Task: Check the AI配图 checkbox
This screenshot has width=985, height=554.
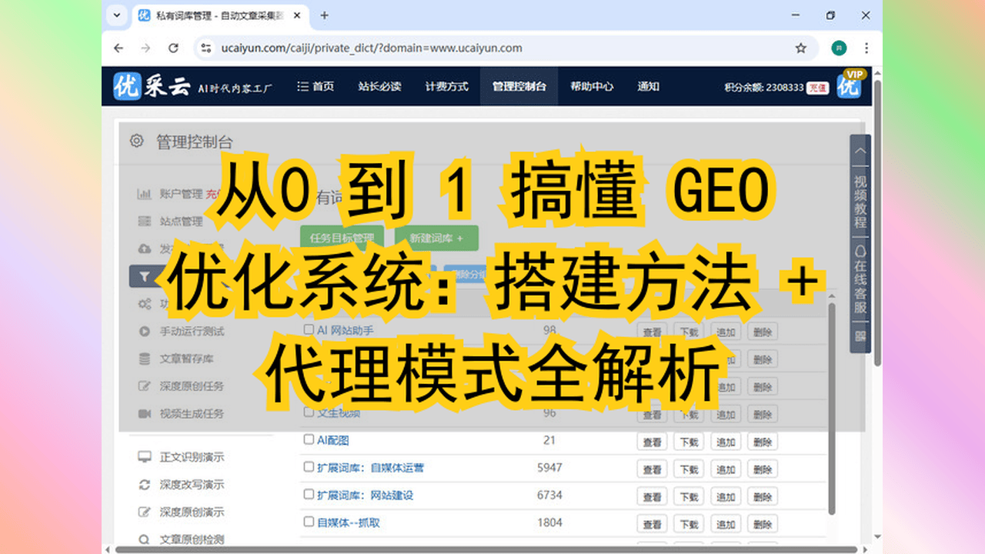Action: [x=309, y=440]
